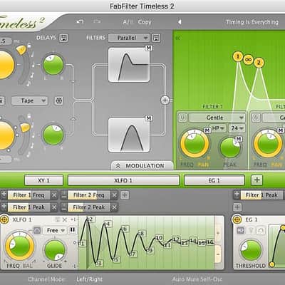
Task: Remove the XLFO 1 source with its X
Action: click(64, 219)
